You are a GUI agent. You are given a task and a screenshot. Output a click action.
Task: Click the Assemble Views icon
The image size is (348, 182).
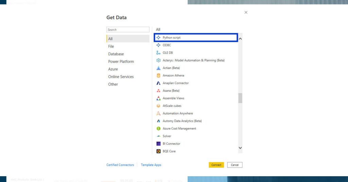(x=158, y=98)
